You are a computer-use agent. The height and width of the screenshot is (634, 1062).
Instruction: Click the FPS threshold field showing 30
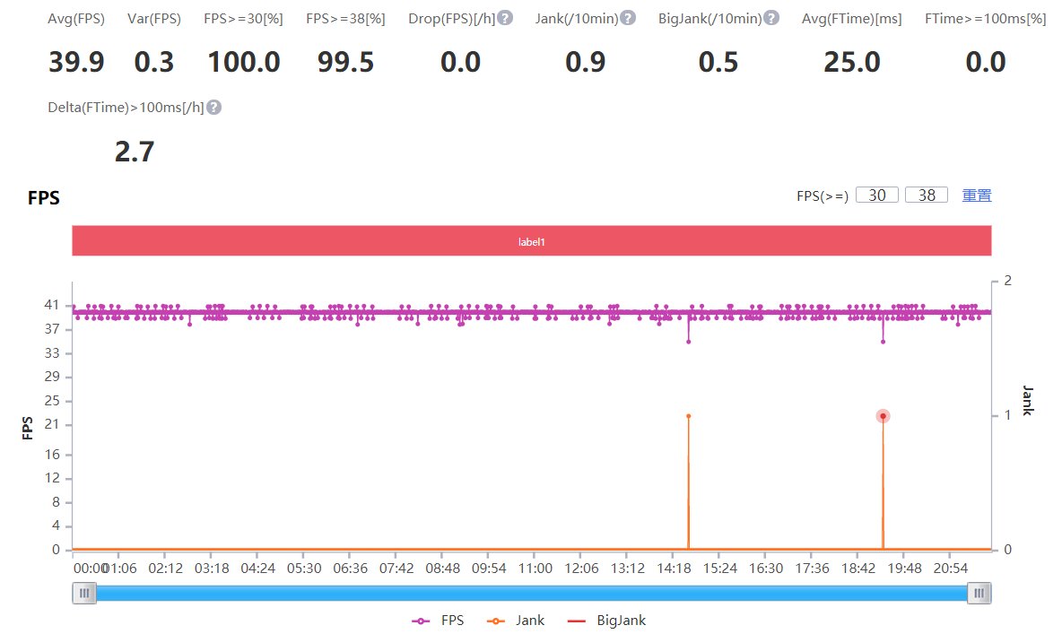877,195
